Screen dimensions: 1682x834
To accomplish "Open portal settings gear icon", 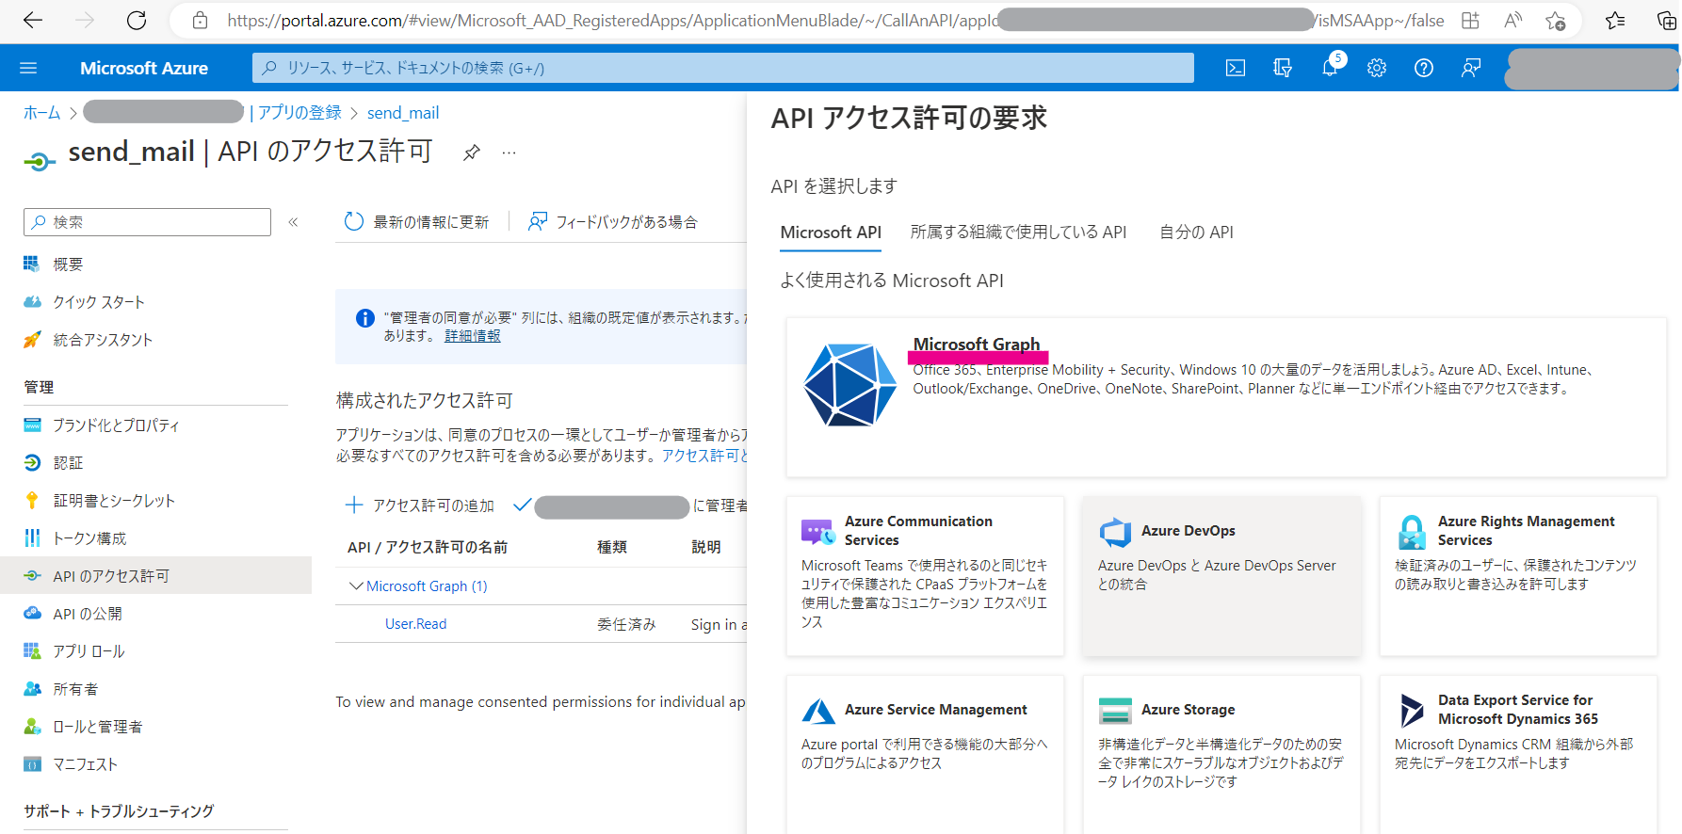I will point(1377,68).
